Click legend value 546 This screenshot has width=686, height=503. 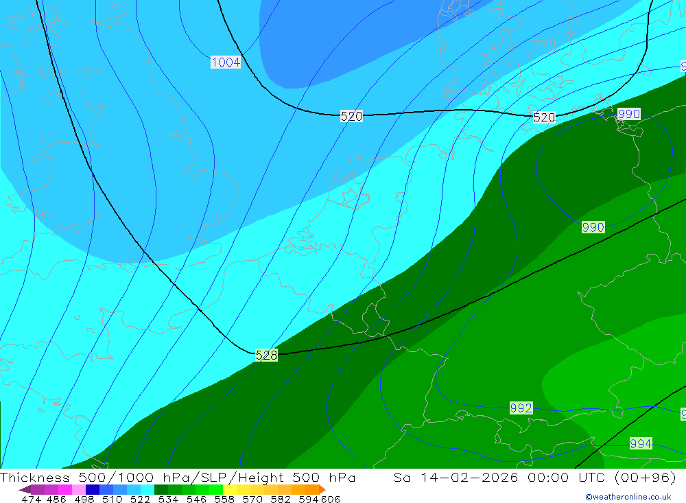click(196, 499)
